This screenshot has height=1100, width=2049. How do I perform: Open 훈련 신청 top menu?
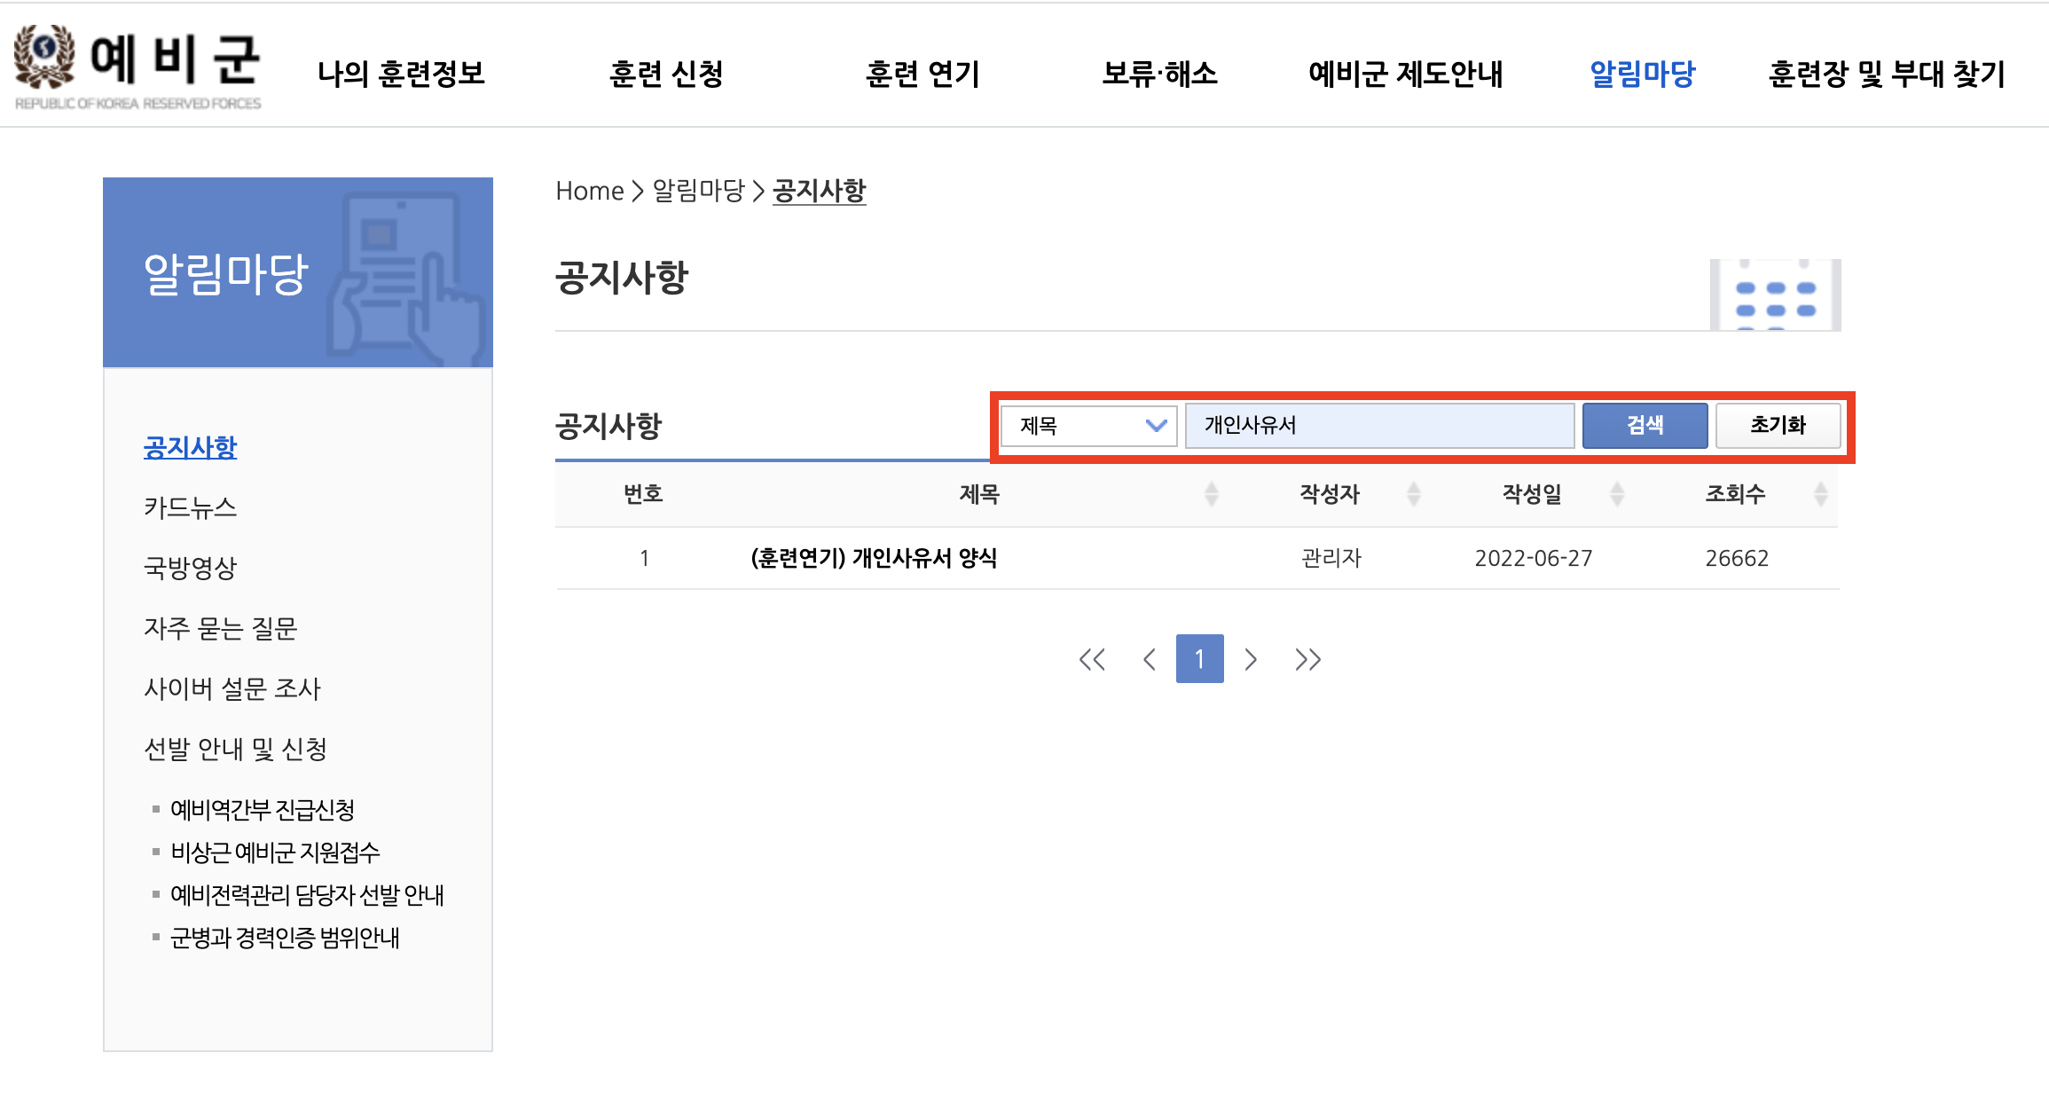(666, 74)
